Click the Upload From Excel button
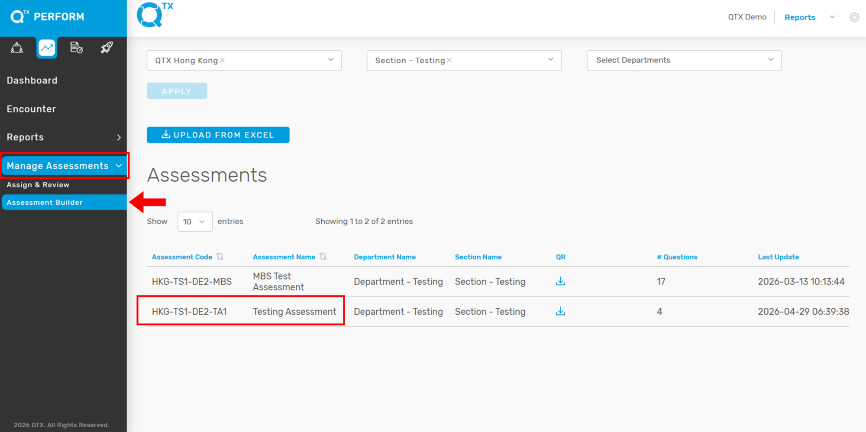866x432 pixels. pyautogui.click(x=218, y=135)
